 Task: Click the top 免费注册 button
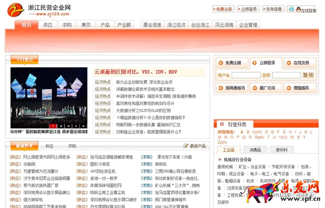tap(223, 9)
